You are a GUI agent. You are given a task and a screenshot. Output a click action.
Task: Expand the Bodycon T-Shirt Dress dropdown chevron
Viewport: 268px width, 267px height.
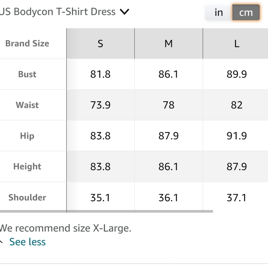point(125,12)
